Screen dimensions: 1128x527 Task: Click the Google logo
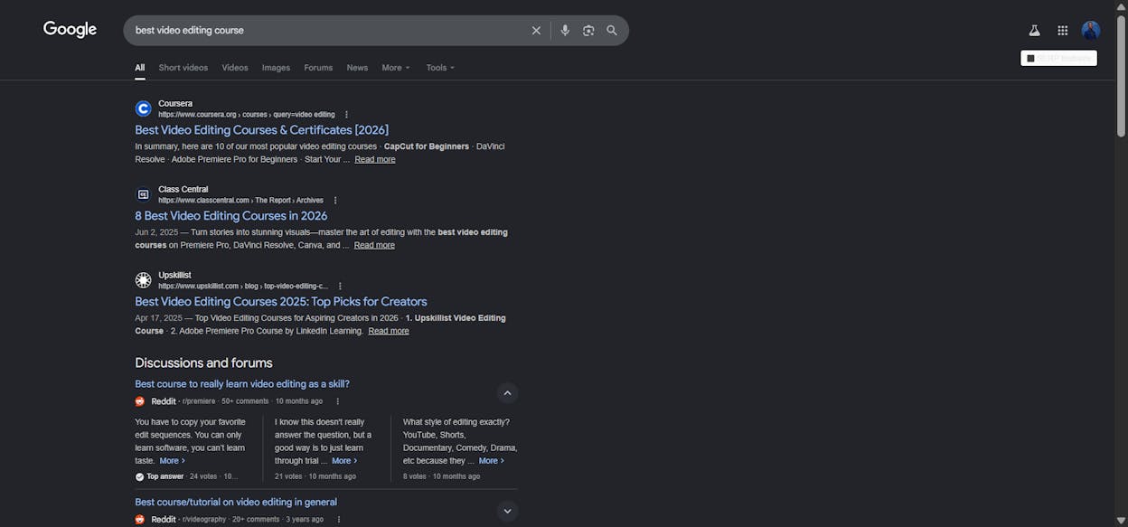click(x=70, y=30)
